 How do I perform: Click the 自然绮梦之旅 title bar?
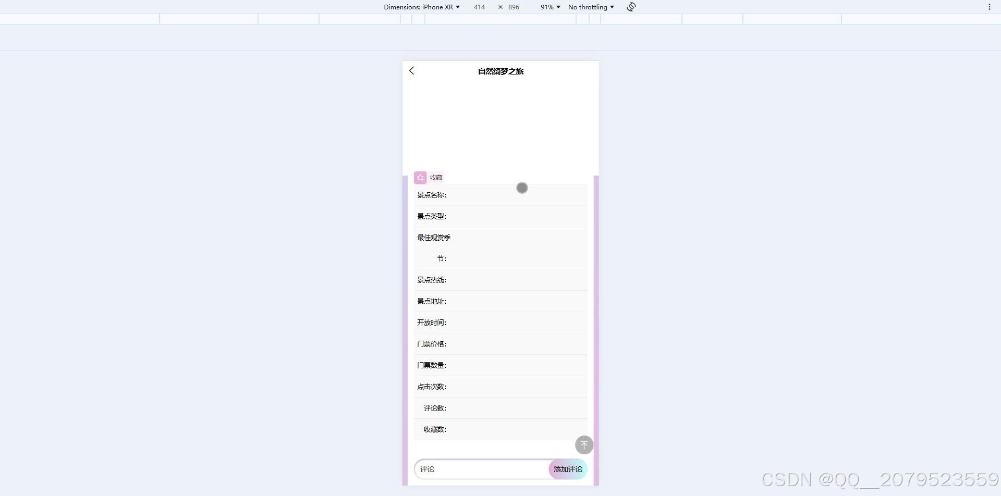click(500, 71)
